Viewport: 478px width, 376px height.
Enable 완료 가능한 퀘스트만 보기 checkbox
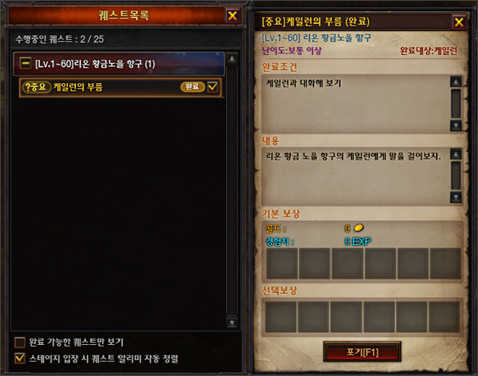pos(20,343)
